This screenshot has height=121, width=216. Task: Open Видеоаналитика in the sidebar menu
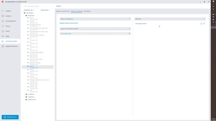[11, 46]
